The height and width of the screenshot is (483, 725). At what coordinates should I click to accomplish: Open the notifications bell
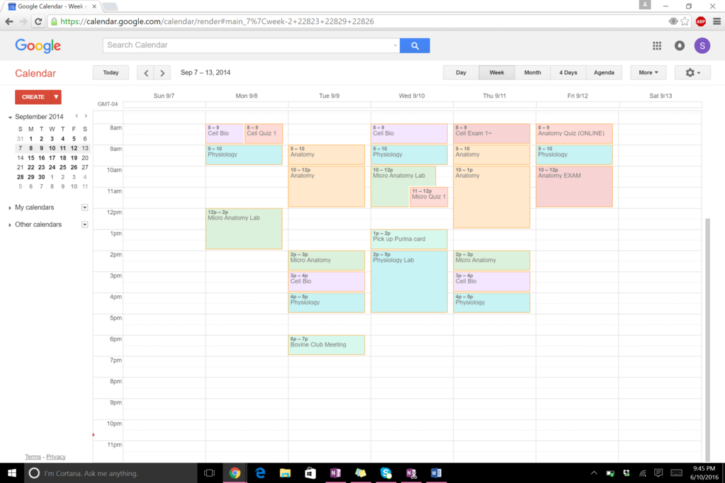[x=679, y=45]
